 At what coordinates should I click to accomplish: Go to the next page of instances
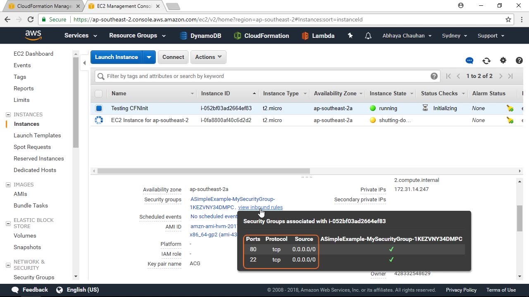pos(501,76)
